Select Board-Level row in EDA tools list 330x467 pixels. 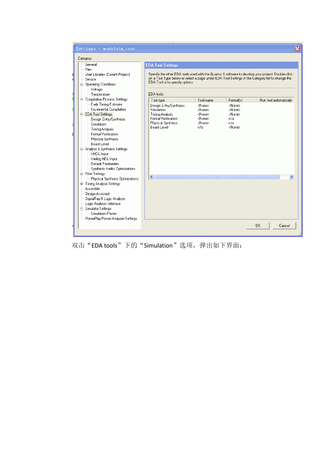[x=221, y=127]
